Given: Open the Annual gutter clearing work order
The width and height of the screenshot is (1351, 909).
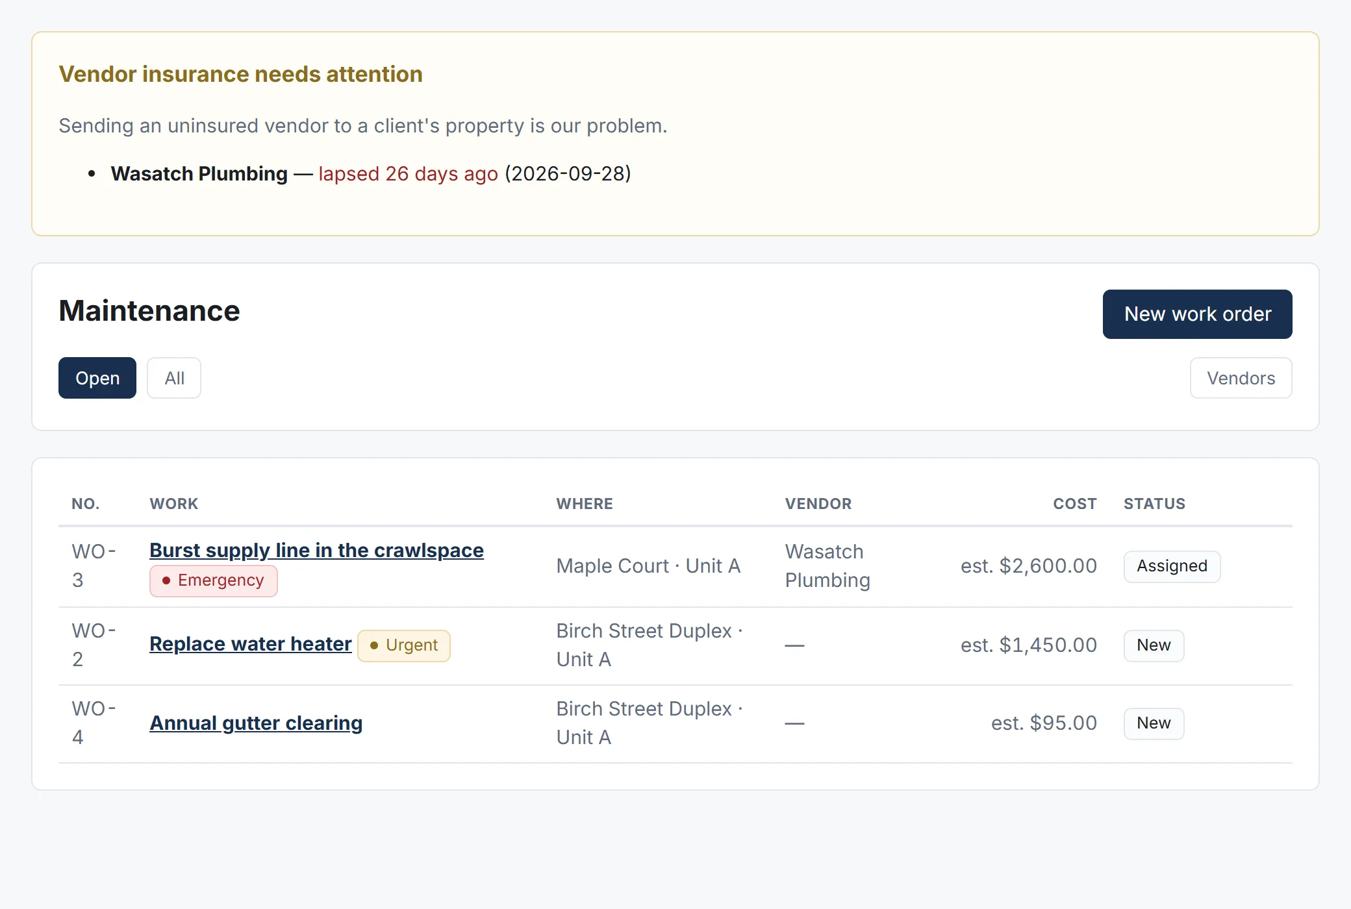Looking at the screenshot, I should tap(256, 723).
